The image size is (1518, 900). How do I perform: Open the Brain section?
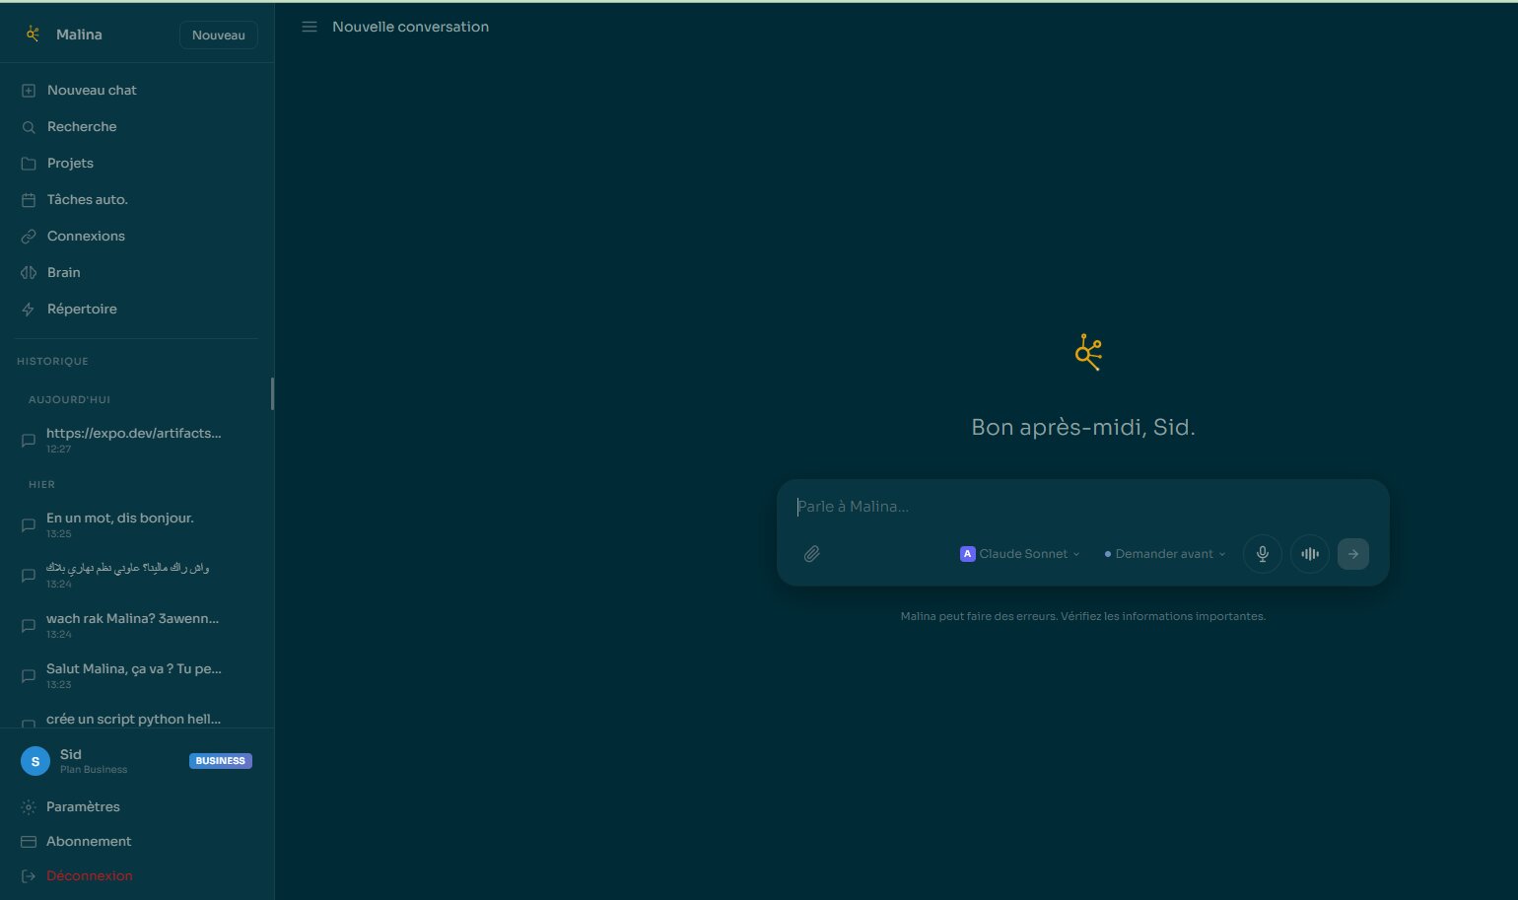[137, 272]
